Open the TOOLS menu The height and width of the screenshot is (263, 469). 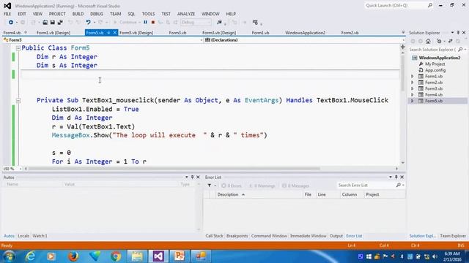(x=148, y=14)
